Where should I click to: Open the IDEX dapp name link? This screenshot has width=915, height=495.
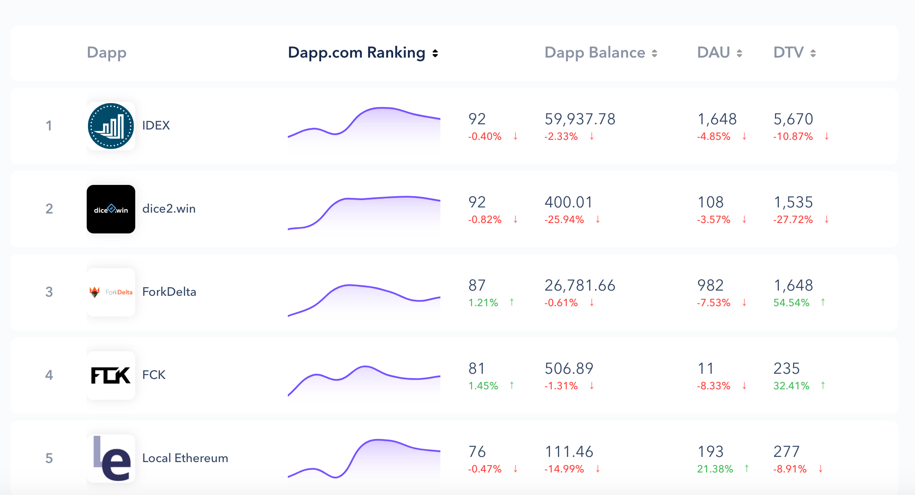156,126
